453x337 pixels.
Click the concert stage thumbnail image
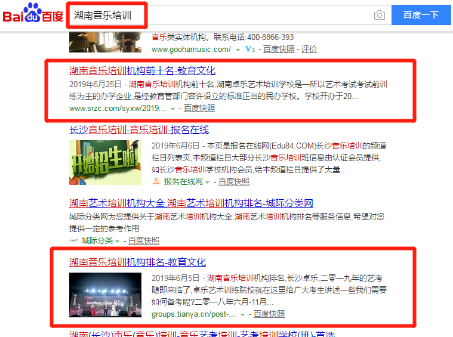coord(105,295)
